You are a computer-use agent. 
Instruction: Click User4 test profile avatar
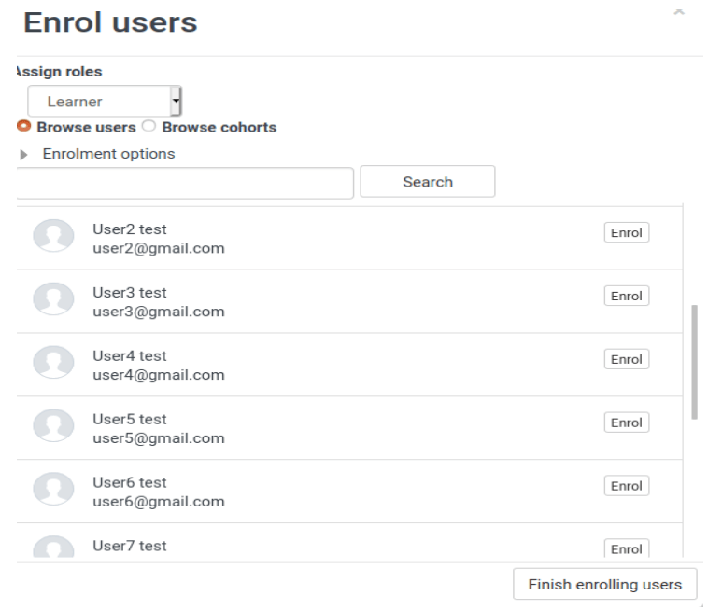(53, 362)
